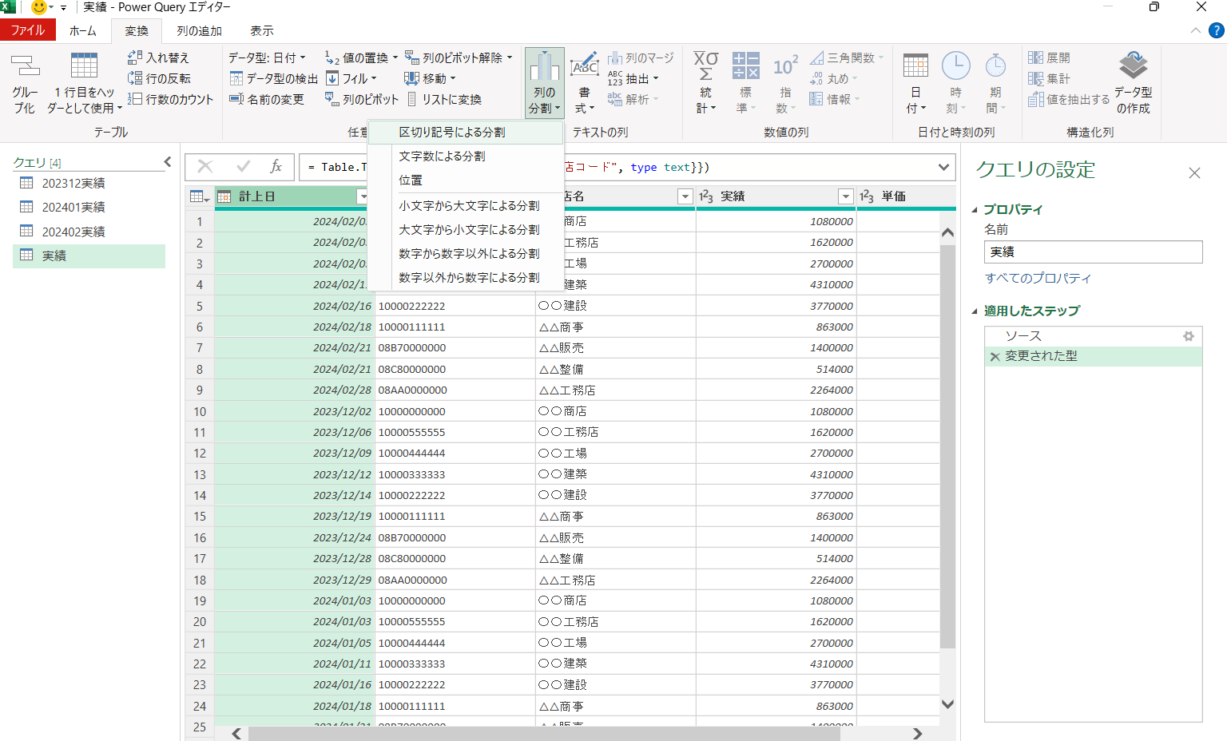The height and width of the screenshot is (741, 1227).
Task: Select the 202312実績 query
Action: coord(89,183)
